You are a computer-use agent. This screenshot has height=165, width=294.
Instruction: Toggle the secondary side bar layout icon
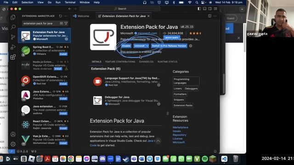pyautogui.click(x=210, y=9)
